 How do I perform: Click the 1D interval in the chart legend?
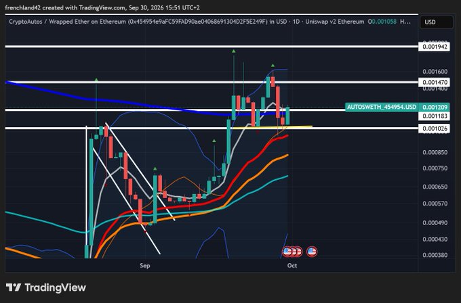pos(296,22)
